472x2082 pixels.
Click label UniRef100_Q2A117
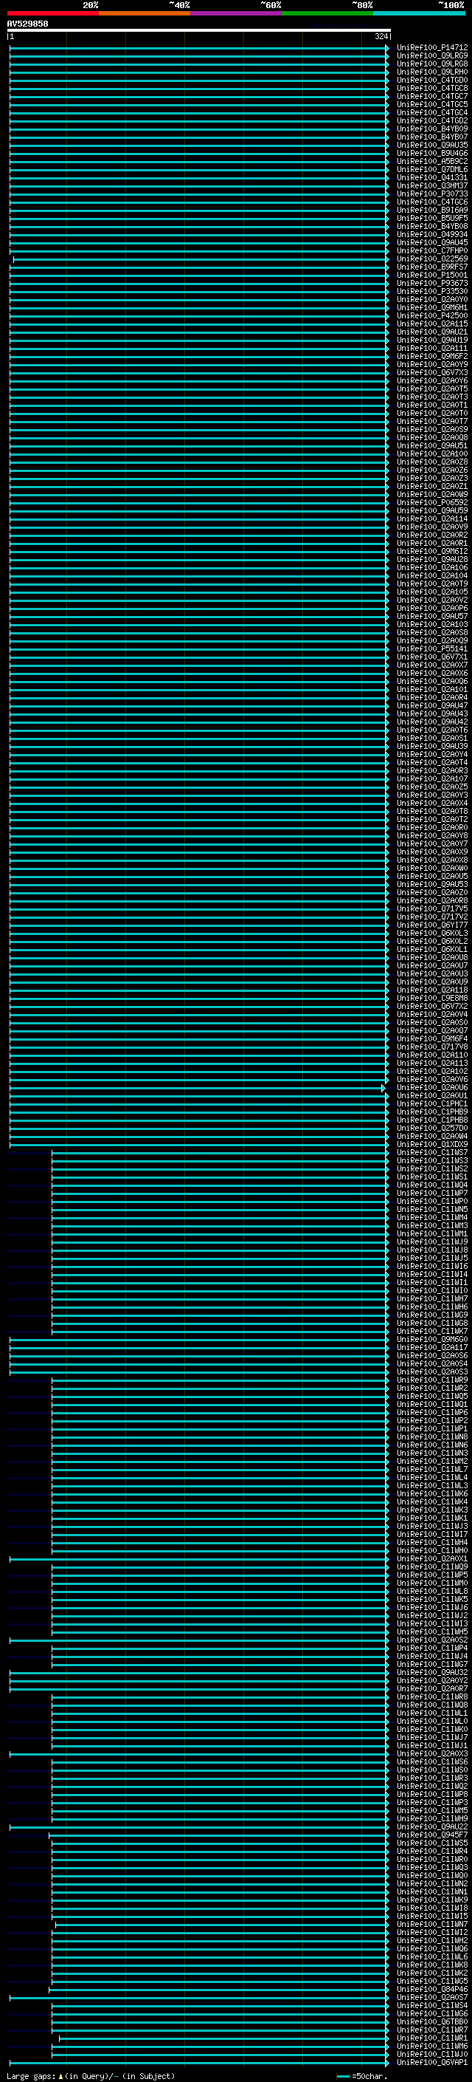(x=432, y=1348)
